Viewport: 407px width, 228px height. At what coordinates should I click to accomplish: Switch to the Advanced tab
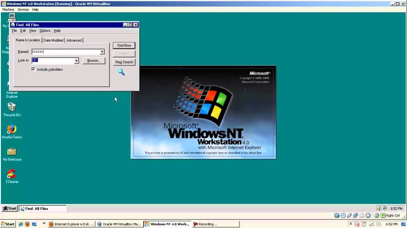pyautogui.click(x=74, y=40)
